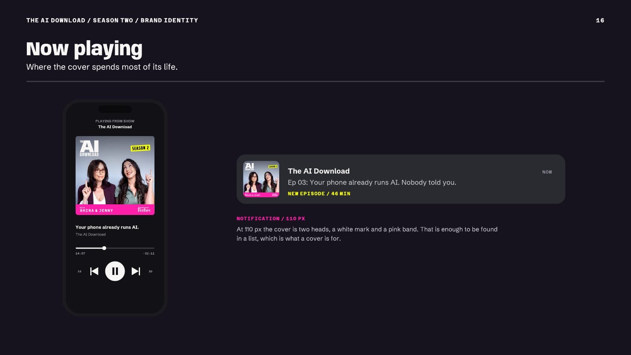Viewport: 631px width, 355px height.
Task: Click the show name under 'PLAYING FROM SHOW'
Action: [x=115, y=127]
